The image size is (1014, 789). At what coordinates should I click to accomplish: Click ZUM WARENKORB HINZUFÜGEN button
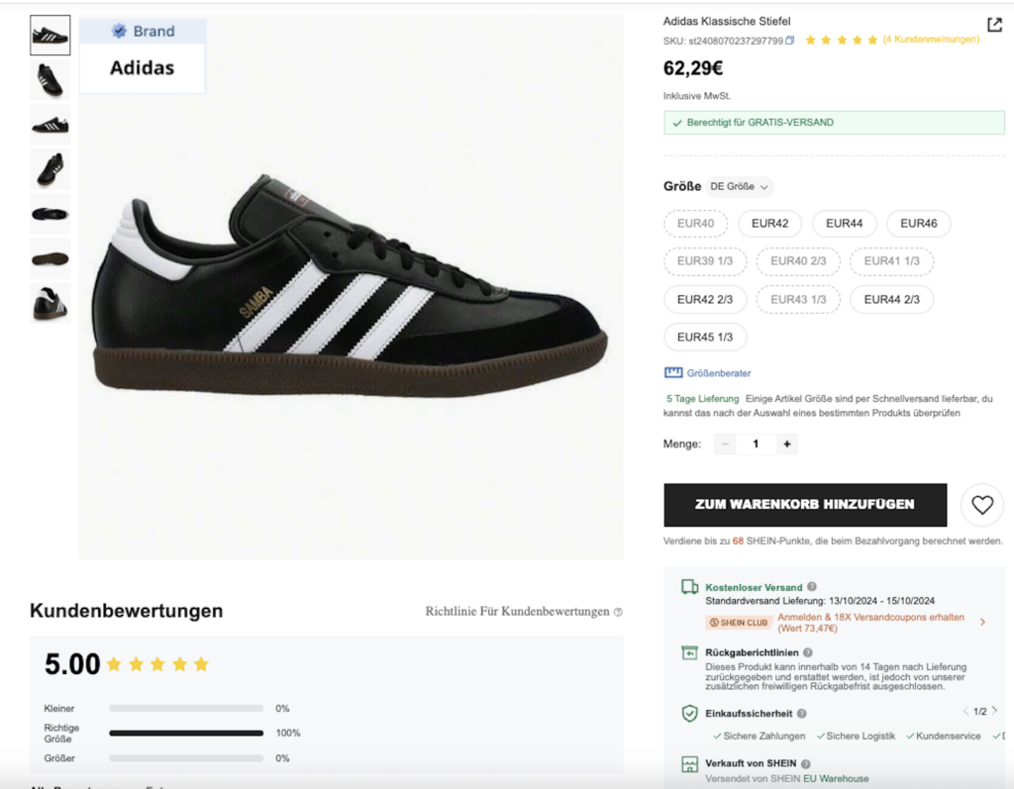(x=804, y=505)
